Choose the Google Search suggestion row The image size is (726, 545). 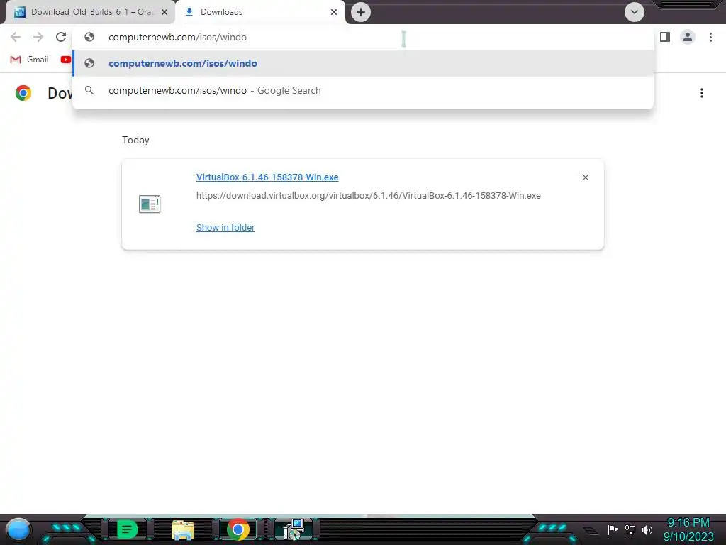(x=363, y=90)
